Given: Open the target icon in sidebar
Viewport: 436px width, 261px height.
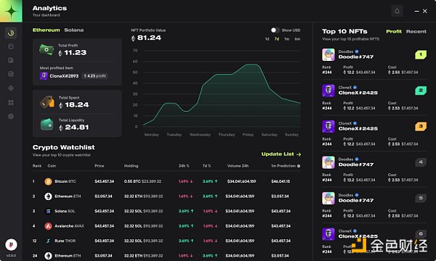Looking at the screenshot, I should coord(11,88).
